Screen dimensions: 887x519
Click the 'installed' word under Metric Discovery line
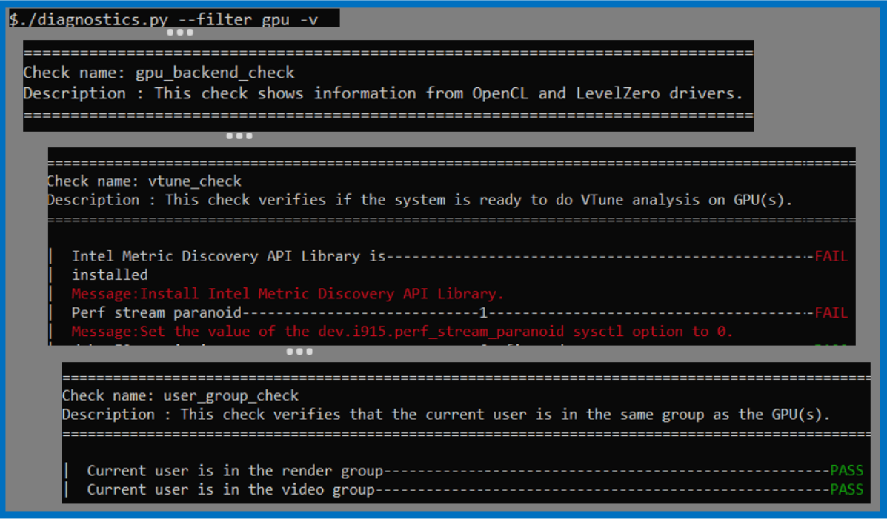pyautogui.click(x=110, y=275)
